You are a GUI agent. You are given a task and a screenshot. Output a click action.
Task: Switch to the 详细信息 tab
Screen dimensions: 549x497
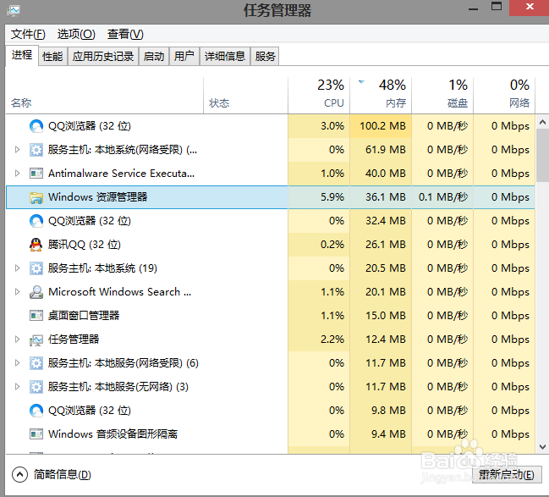coord(225,57)
